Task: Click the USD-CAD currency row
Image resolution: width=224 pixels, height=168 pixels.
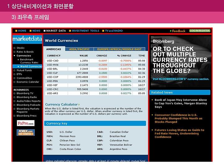Action: tap(96, 61)
